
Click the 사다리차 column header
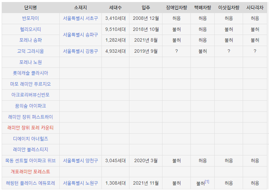tap(255, 7)
